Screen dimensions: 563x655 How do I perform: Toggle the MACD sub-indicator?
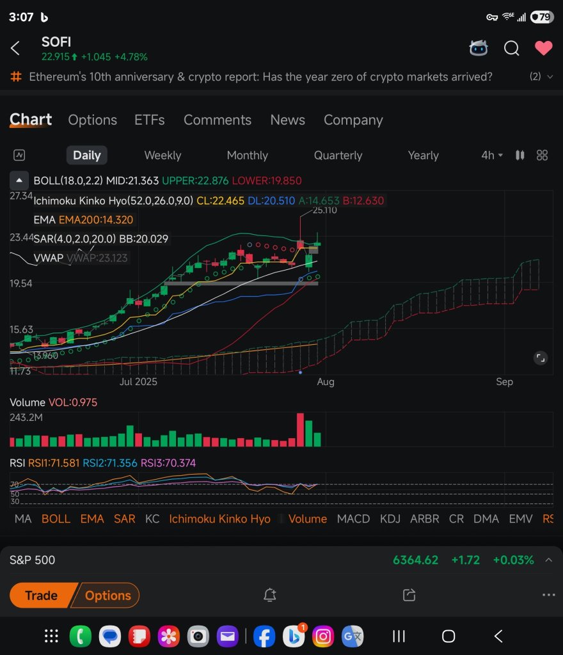click(353, 519)
